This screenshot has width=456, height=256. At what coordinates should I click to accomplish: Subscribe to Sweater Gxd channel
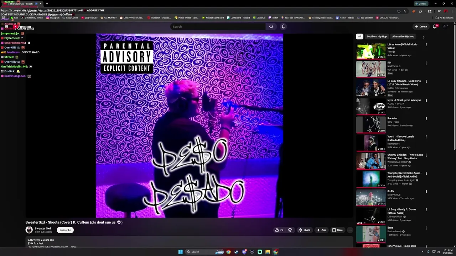point(65,230)
